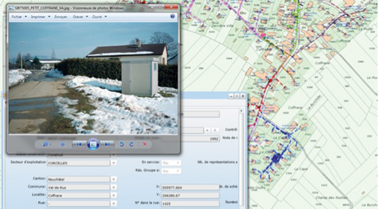Rotate the photo counterclockwise
Image resolution: width=378 pixels, height=209 pixels.
coord(121,144)
